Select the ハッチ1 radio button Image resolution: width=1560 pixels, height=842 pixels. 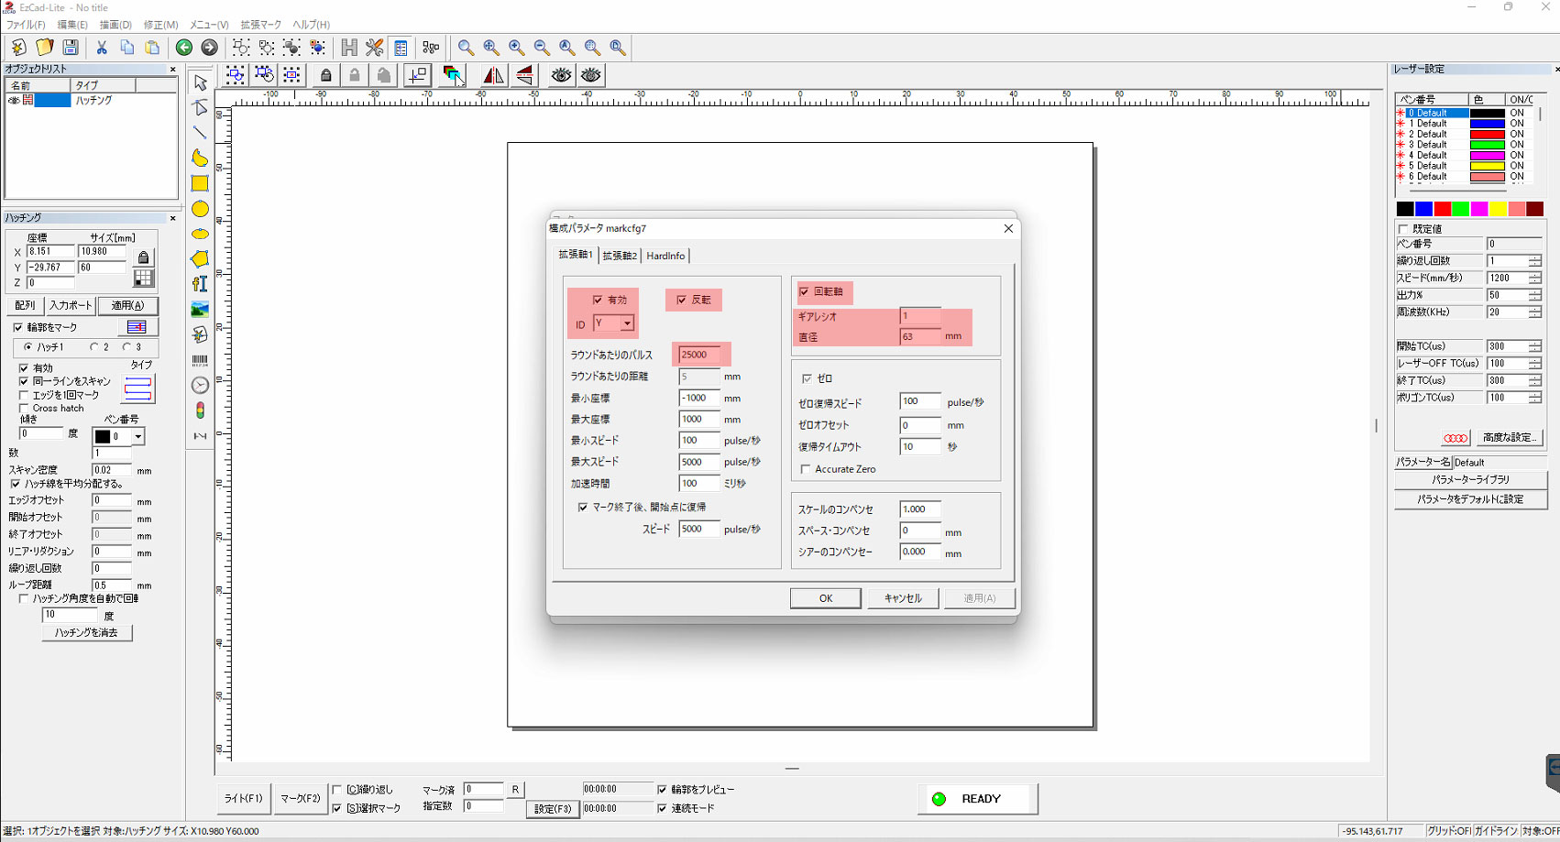[28, 347]
